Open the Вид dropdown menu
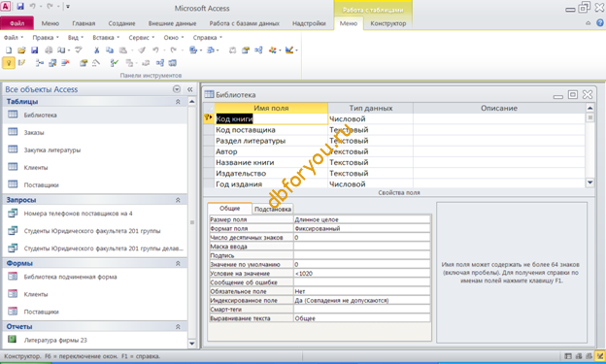 (76, 38)
